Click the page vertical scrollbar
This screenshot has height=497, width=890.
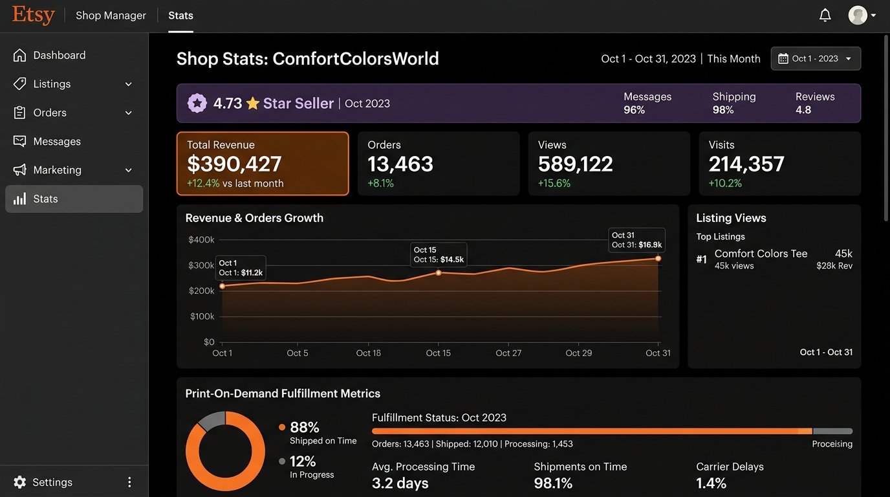[x=886, y=128]
